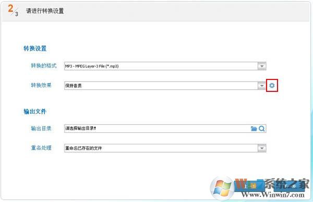Screen dimensions: 313x202
Task: Click the 输出文件 section heading
Action: pos(35,112)
